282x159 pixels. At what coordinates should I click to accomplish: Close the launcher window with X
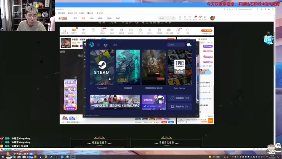coord(194,41)
